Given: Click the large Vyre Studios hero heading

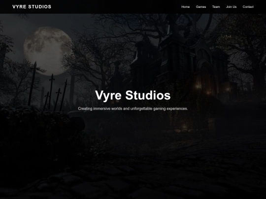Looking at the screenshot, I should (x=133, y=95).
